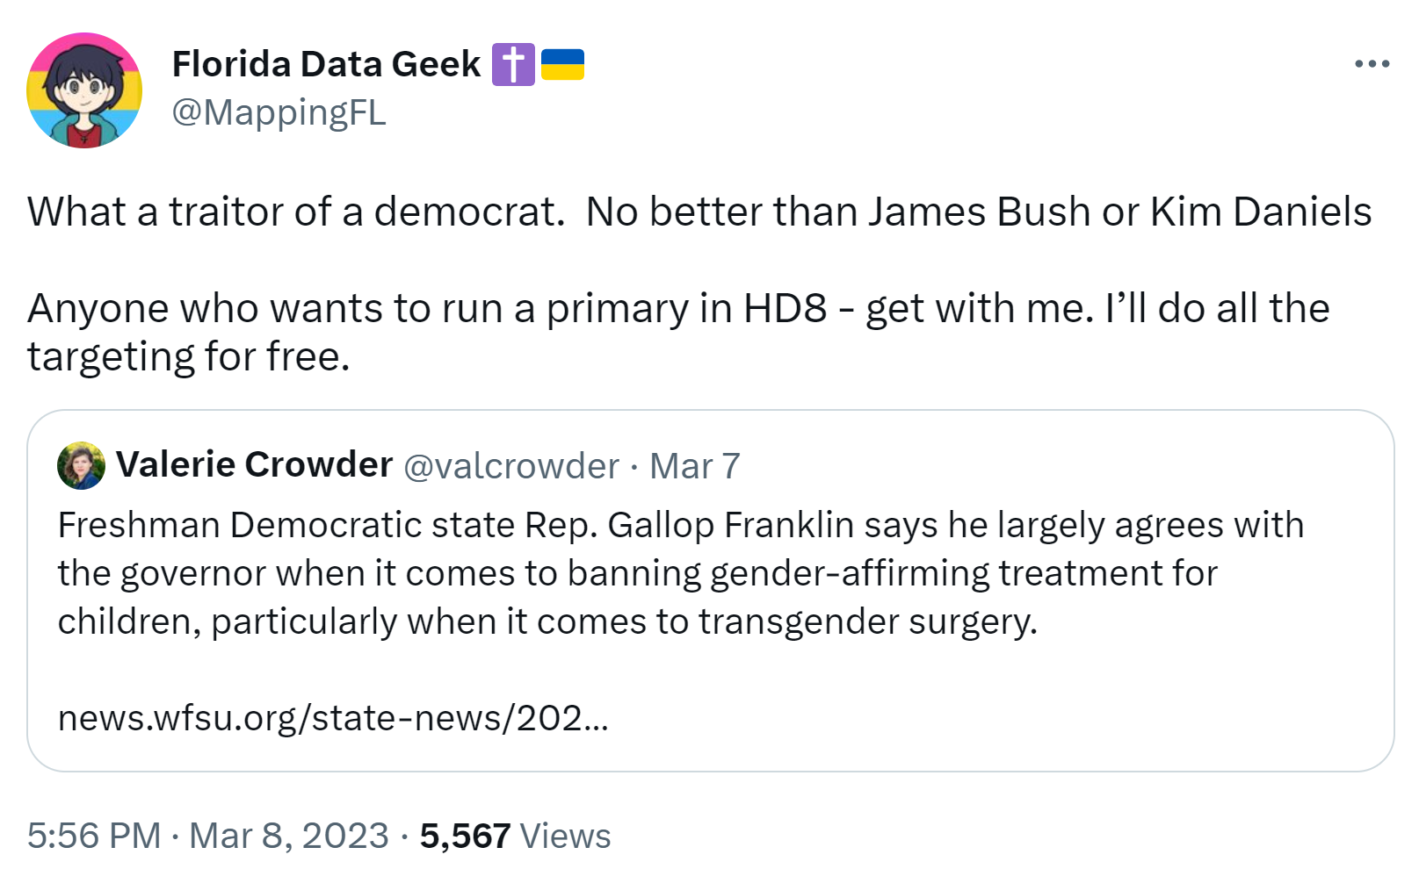
Task: Click 'targeting for free' tweet line
Action: (189, 356)
